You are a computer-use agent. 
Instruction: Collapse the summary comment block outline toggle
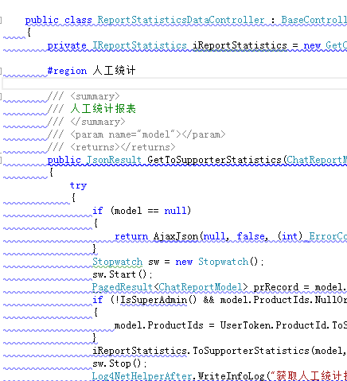[x=1, y=96]
